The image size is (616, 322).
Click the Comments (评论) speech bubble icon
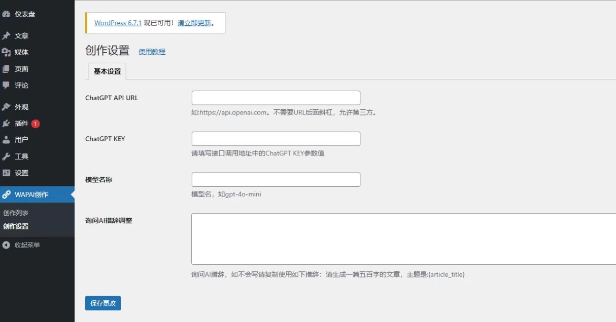[6, 85]
